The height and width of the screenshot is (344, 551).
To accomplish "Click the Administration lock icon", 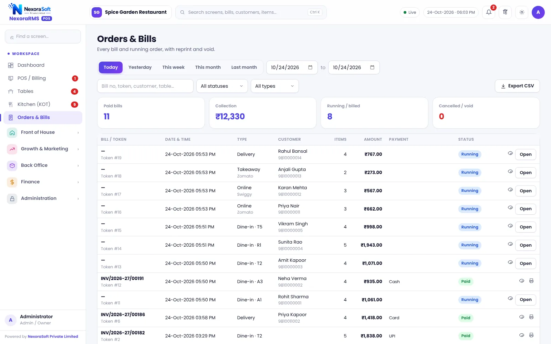I will tap(12, 198).
